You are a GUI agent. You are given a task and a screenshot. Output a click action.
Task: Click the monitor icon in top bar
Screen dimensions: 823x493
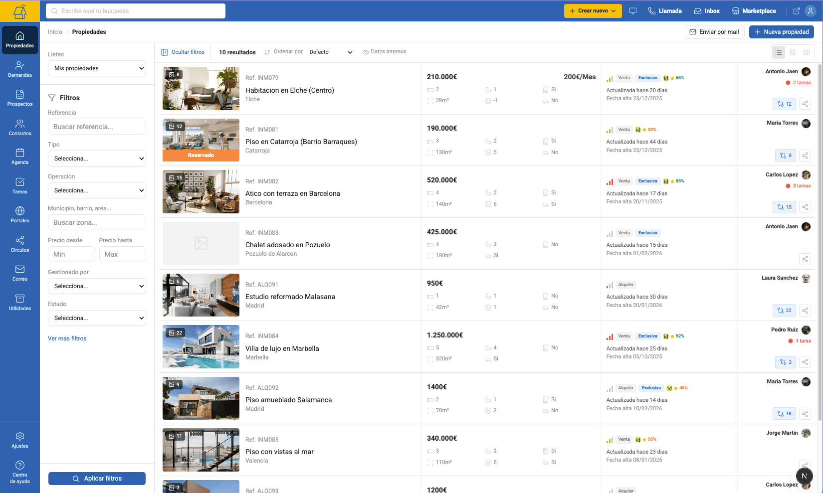tap(633, 11)
